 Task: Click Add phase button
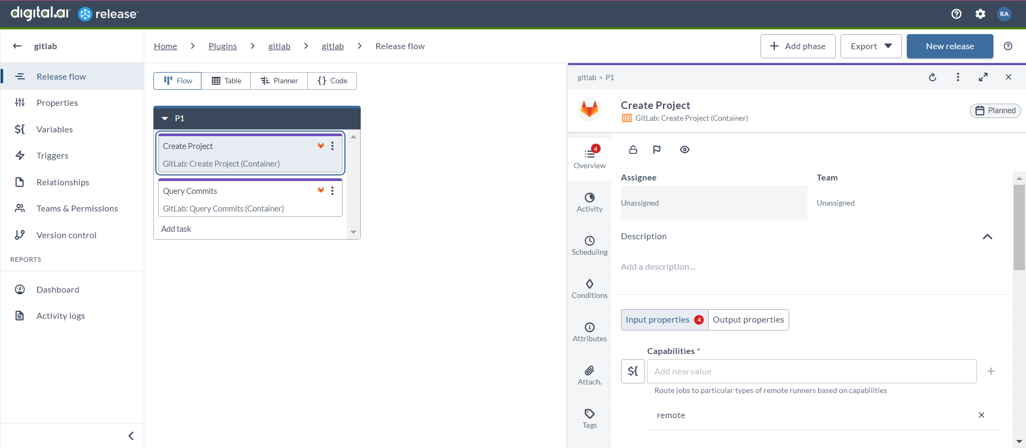click(797, 46)
